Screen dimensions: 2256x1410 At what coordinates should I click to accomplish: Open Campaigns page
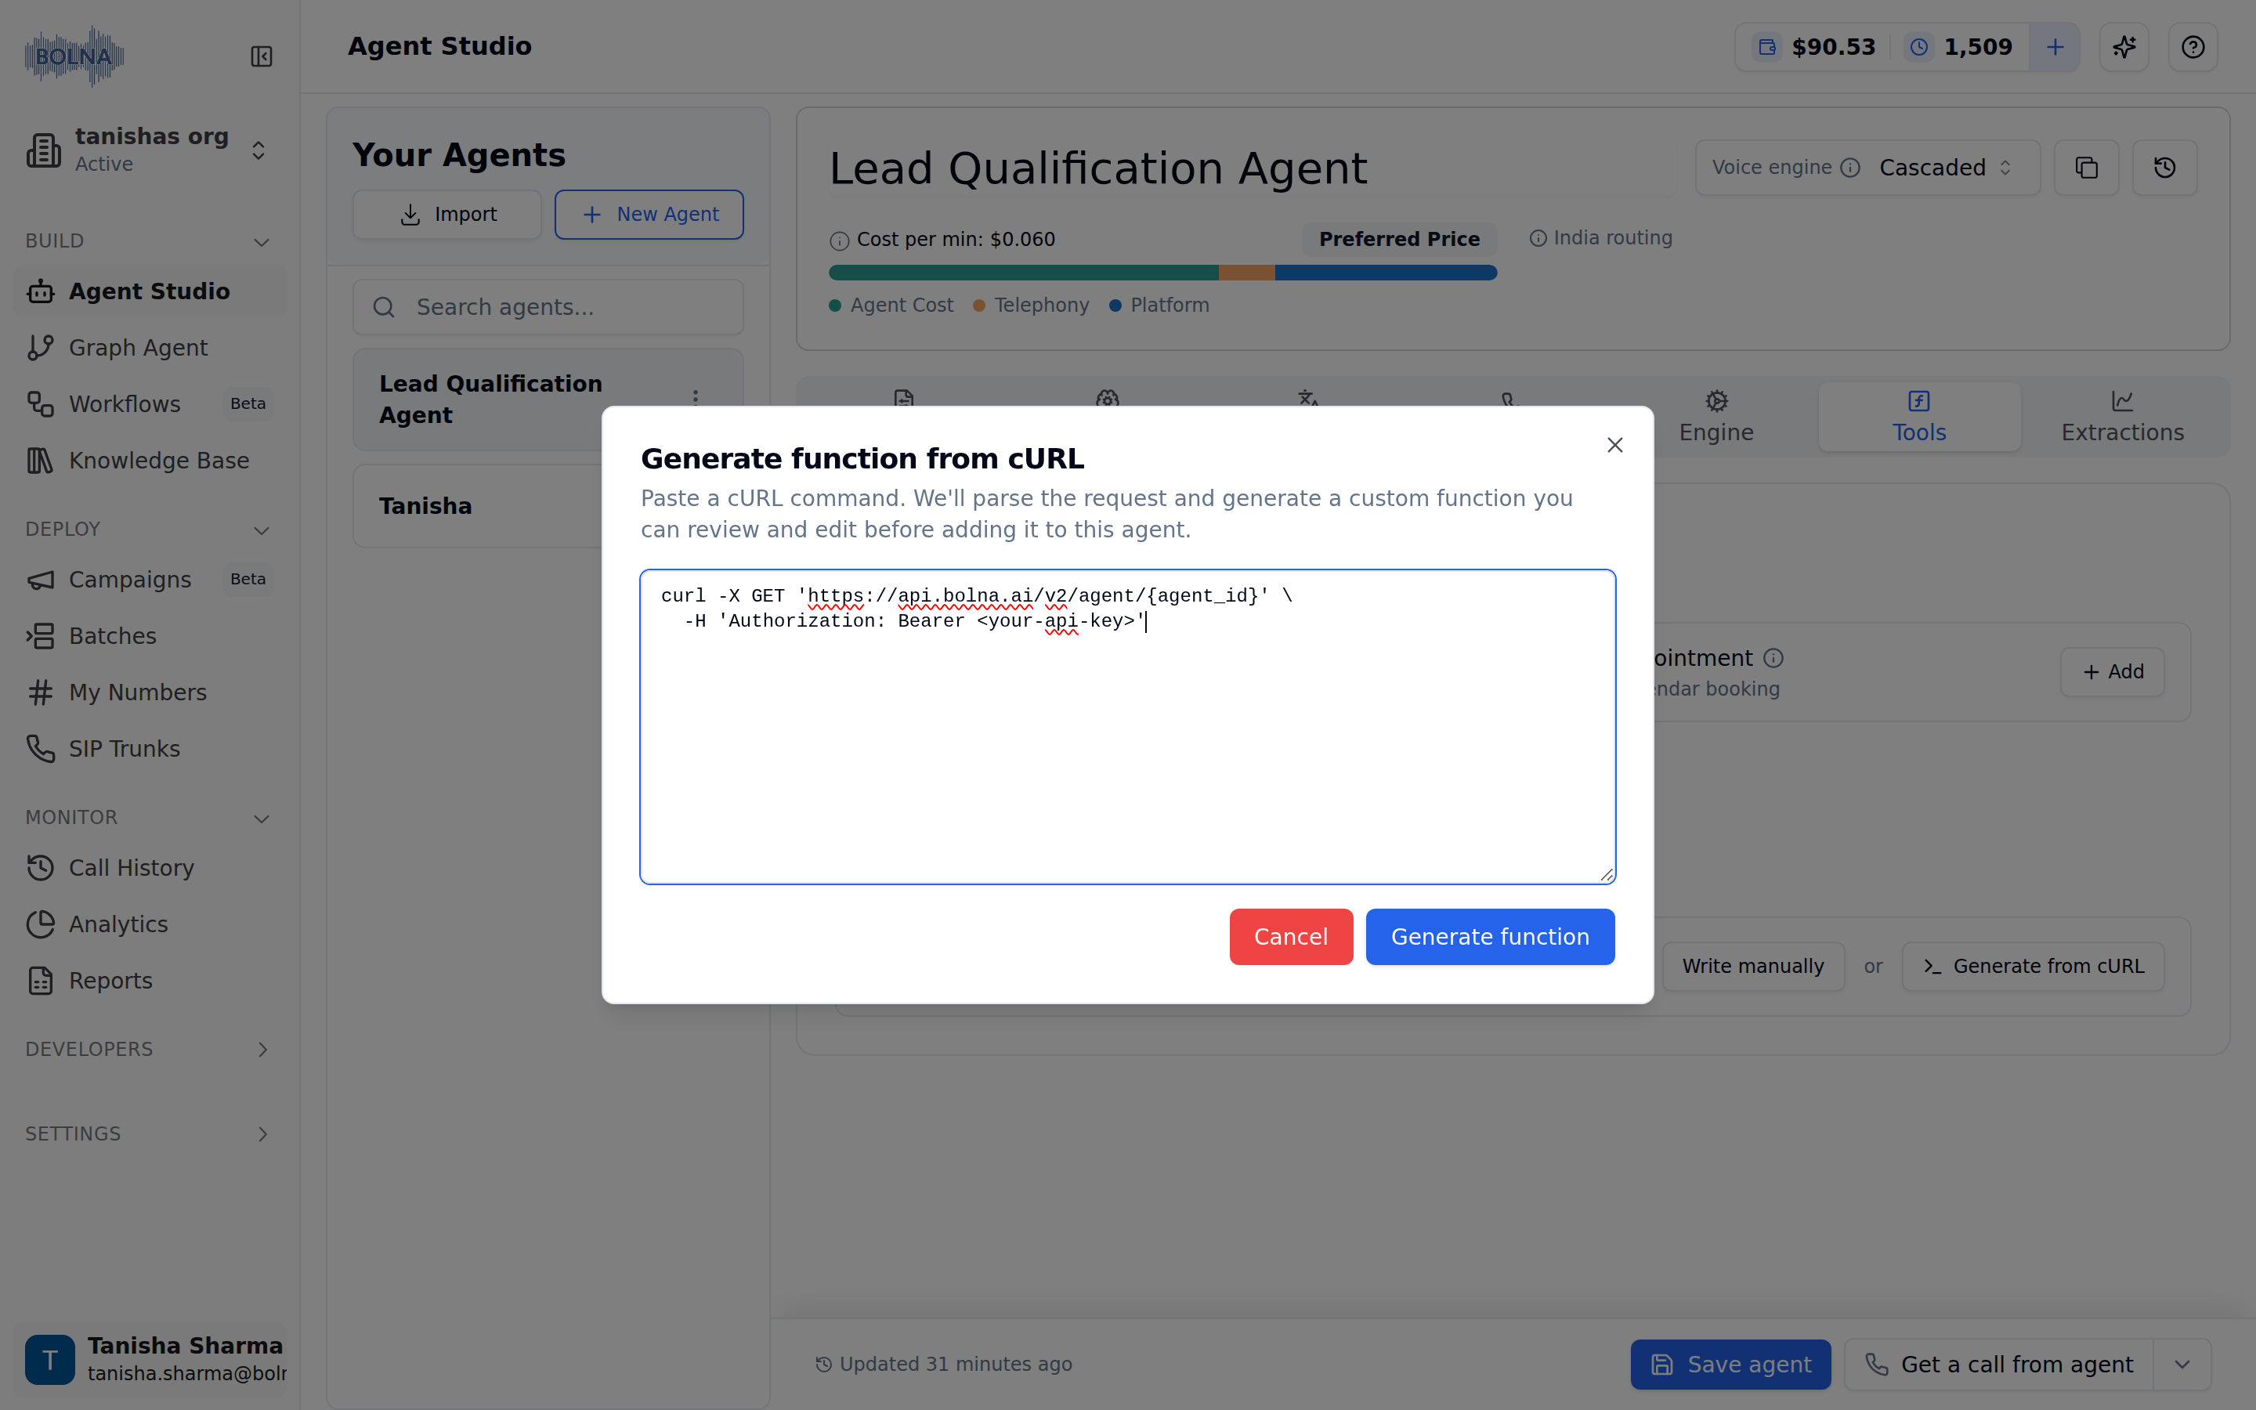click(x=149, y=579)
